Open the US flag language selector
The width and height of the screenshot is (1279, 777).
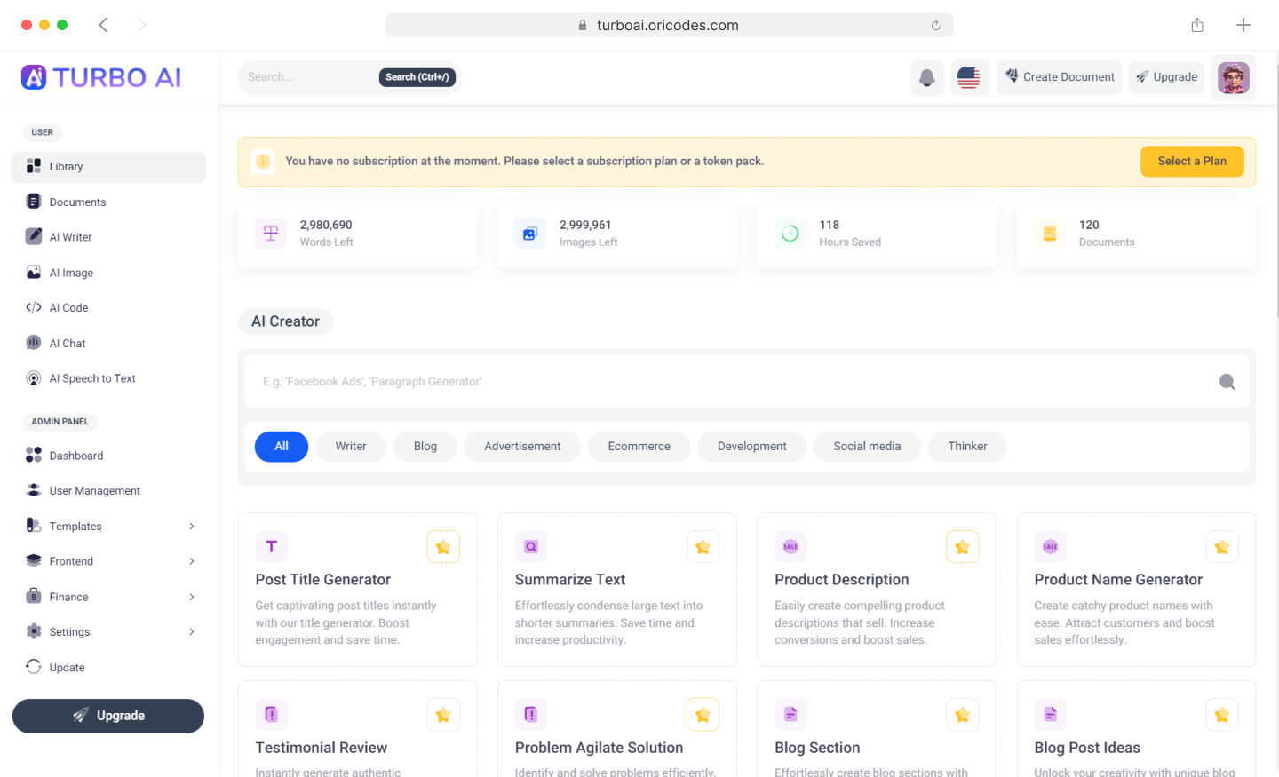tap(968, 77)
